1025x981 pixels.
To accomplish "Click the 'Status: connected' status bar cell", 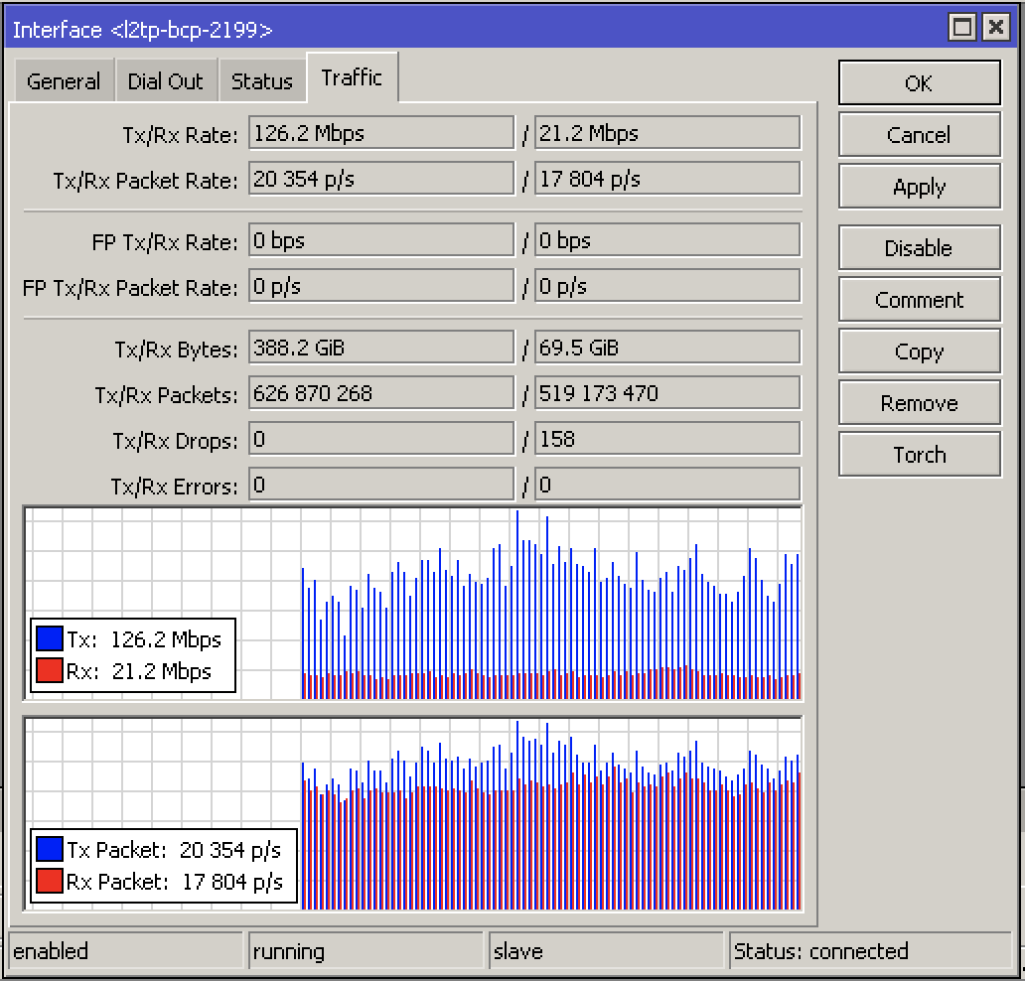I will [x=869, y=951].
